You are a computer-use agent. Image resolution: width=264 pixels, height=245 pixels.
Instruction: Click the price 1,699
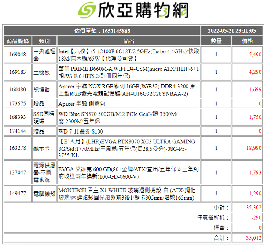point(255,89)
